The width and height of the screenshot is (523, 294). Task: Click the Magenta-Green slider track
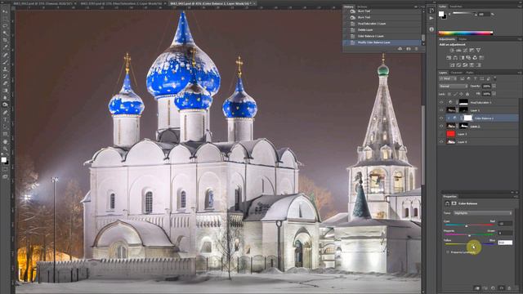pos(468,234)
